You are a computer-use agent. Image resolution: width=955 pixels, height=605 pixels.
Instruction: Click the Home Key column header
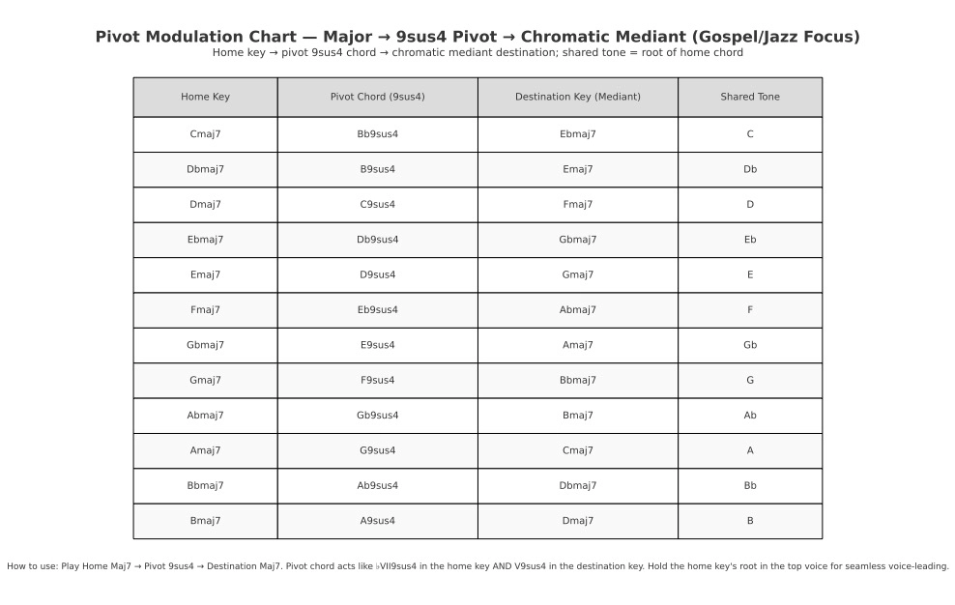205,97
